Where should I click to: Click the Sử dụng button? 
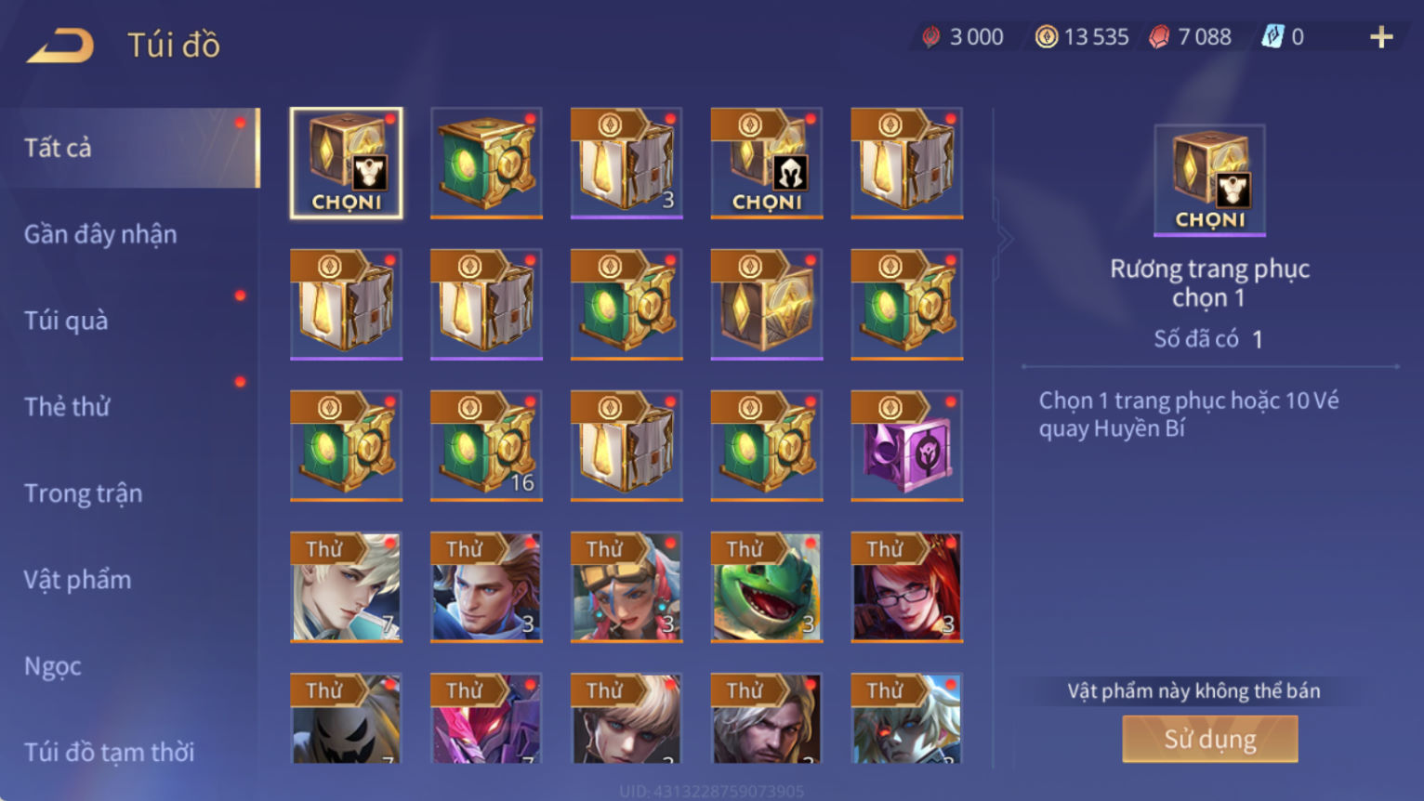pos(1209,740)
